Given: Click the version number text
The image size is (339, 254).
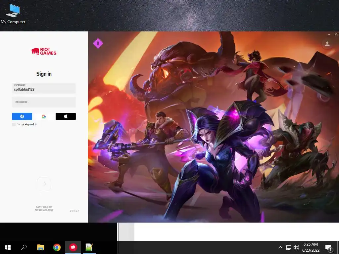Looking at the screenshot, I should click(74, 211).
